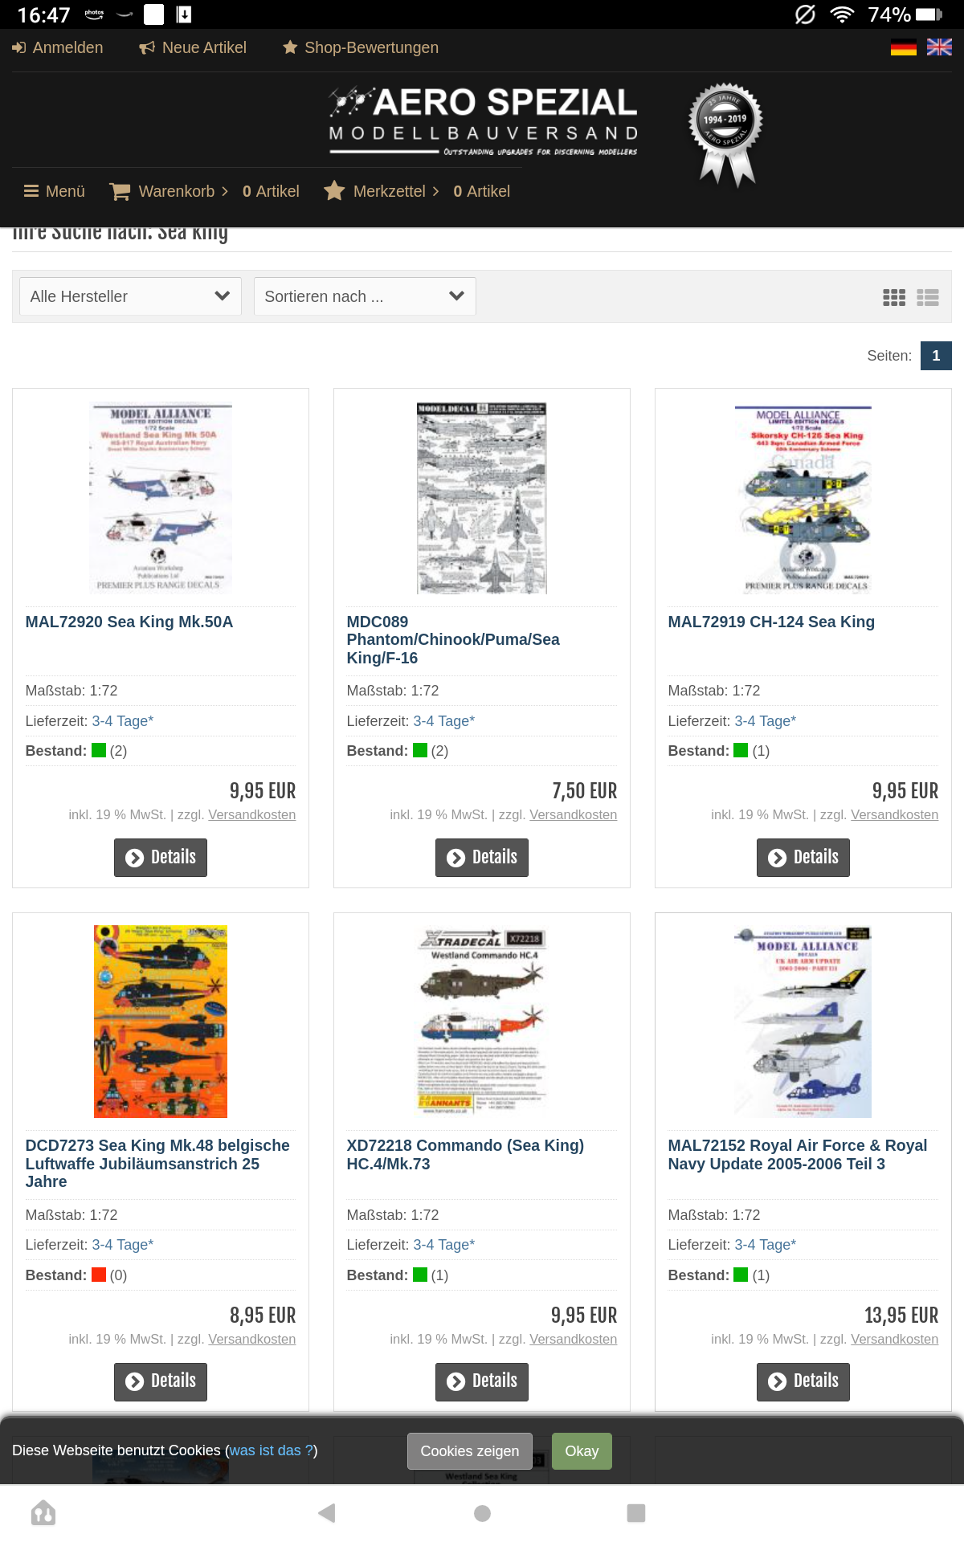Screen dimensions: 964x1542
Task: Open the hamburger Menü
Action: pos(55,191)
